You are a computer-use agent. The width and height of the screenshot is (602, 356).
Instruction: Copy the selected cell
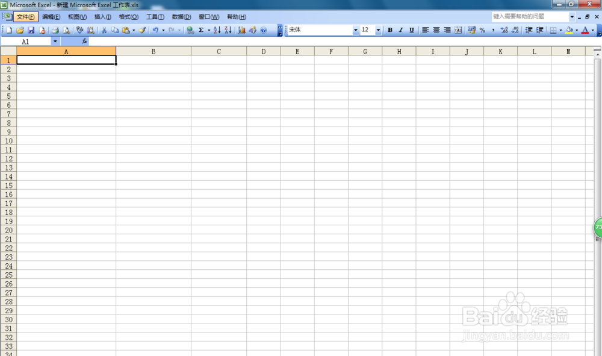tap(115, 30)
